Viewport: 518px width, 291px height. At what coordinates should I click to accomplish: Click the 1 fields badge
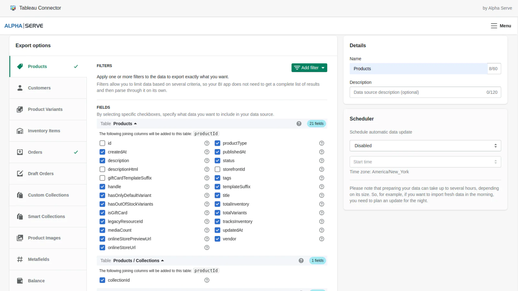tap(317, 261)
